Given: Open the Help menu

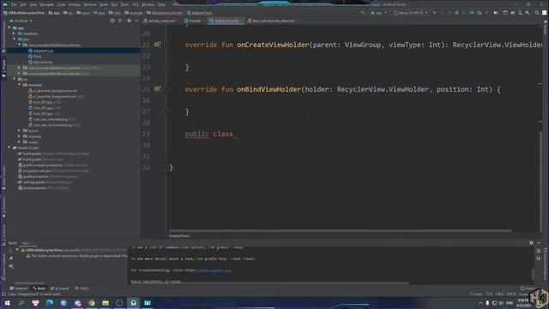Looking at the screenshot, I should click(x=161, y=4).
